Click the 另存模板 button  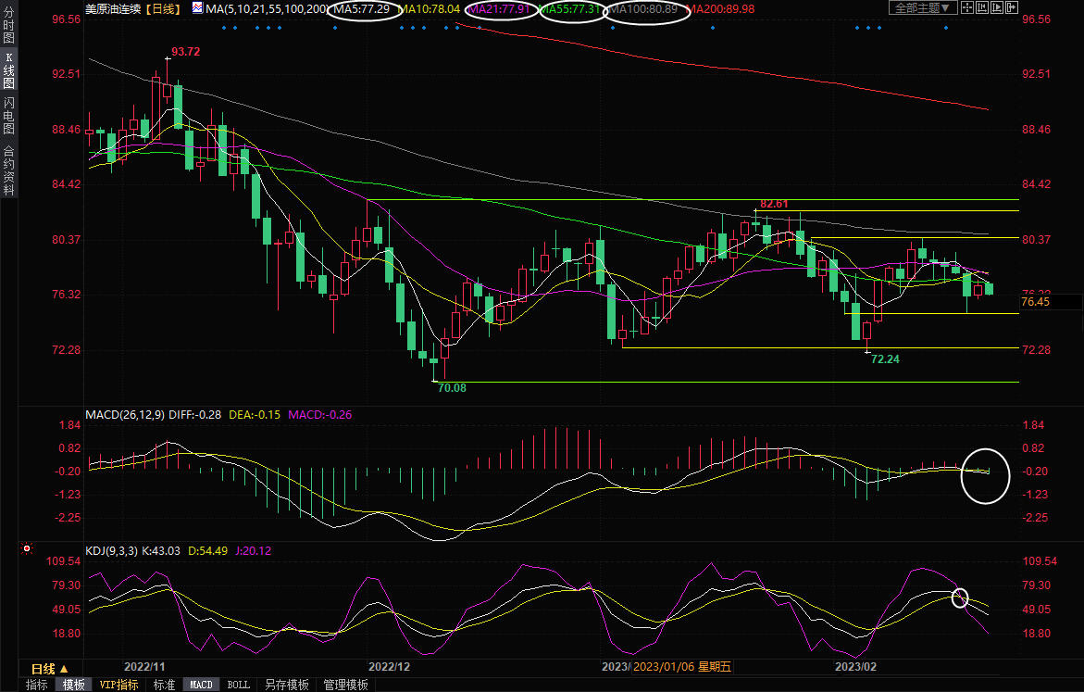click(x=286, y=685)
